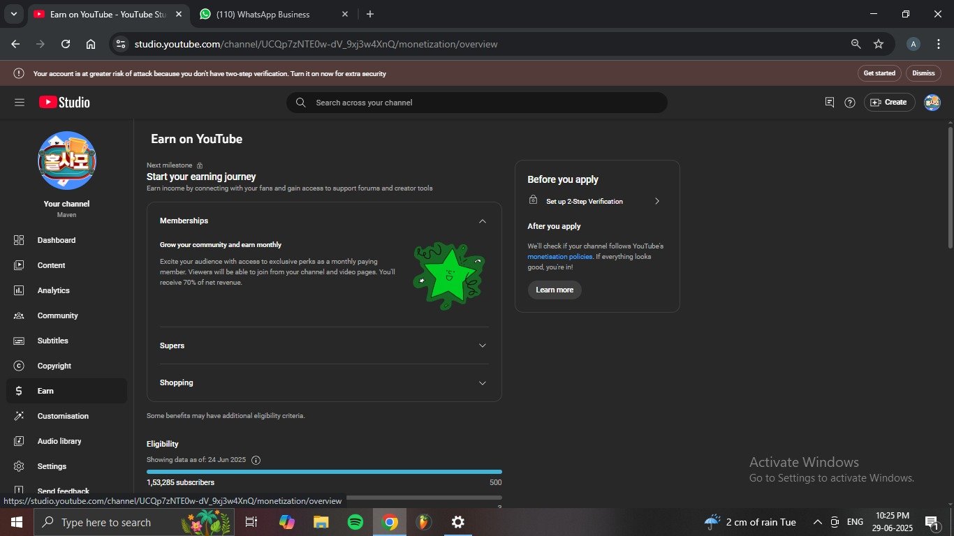This screenshot has height=536, width=954.
Task: Open Customisation wand icon
Action: coord(19,416)
